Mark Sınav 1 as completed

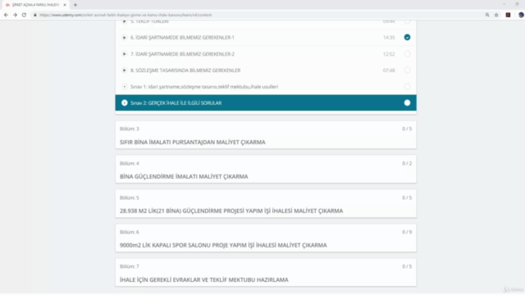(x=407, y=87)
